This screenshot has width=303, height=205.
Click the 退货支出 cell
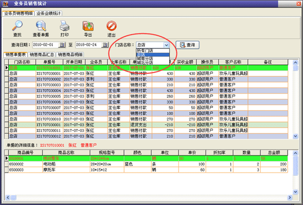point(140,125)
